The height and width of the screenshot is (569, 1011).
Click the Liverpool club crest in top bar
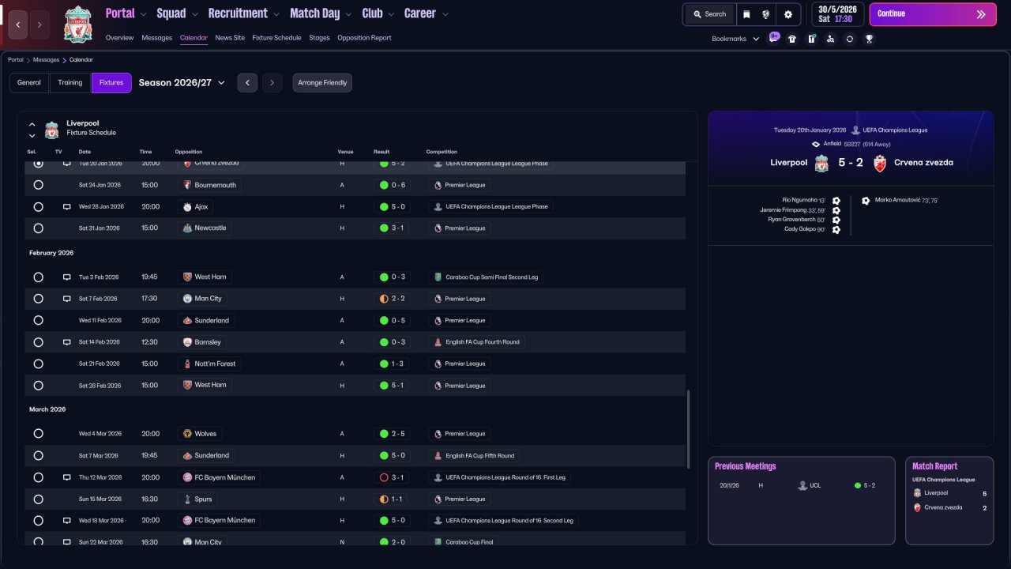click(78, 24)
